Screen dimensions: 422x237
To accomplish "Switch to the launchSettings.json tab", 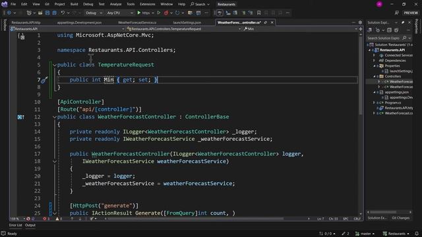I will click(x=187, y=22).
